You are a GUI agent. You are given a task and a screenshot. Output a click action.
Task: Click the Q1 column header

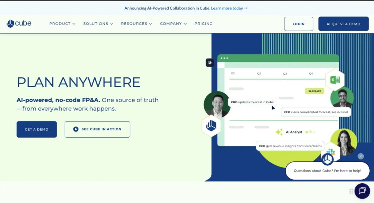tap(233, 73)
